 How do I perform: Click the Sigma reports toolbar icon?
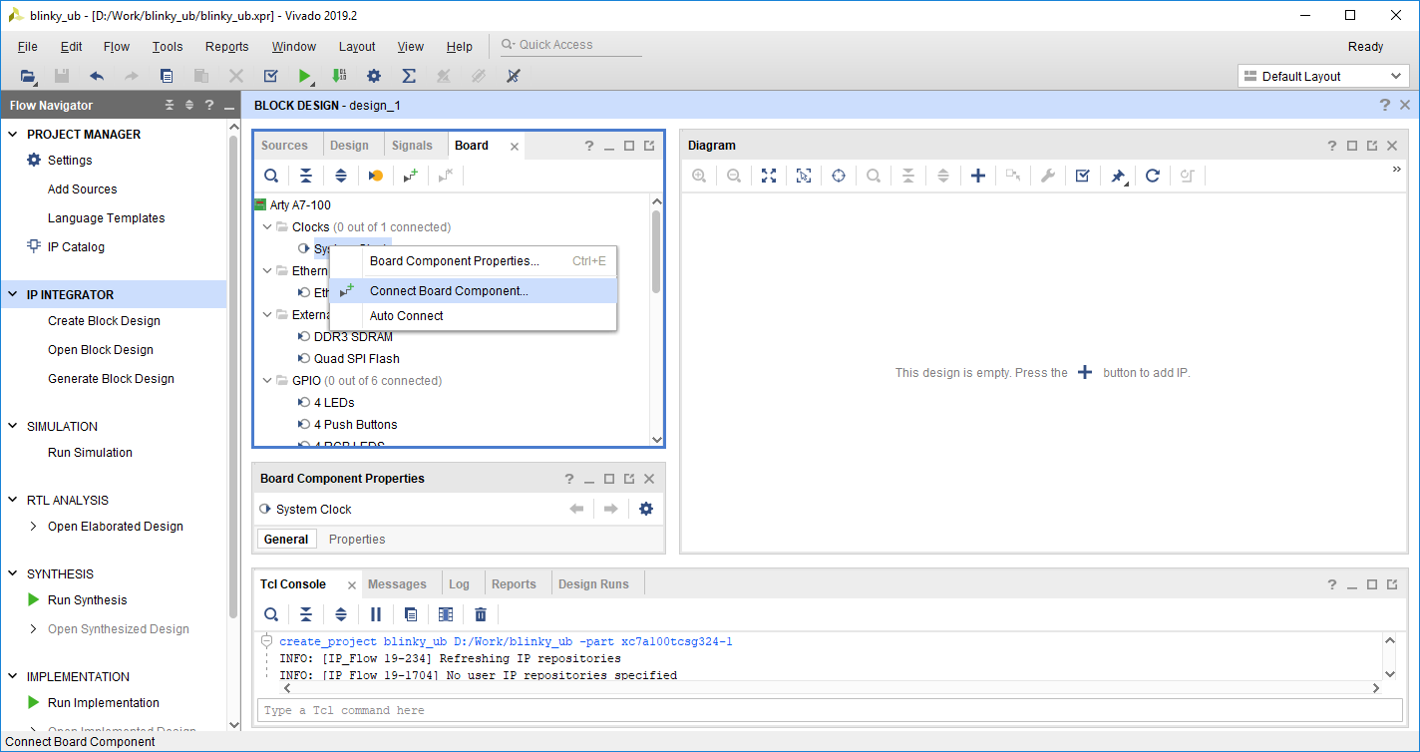409,76
